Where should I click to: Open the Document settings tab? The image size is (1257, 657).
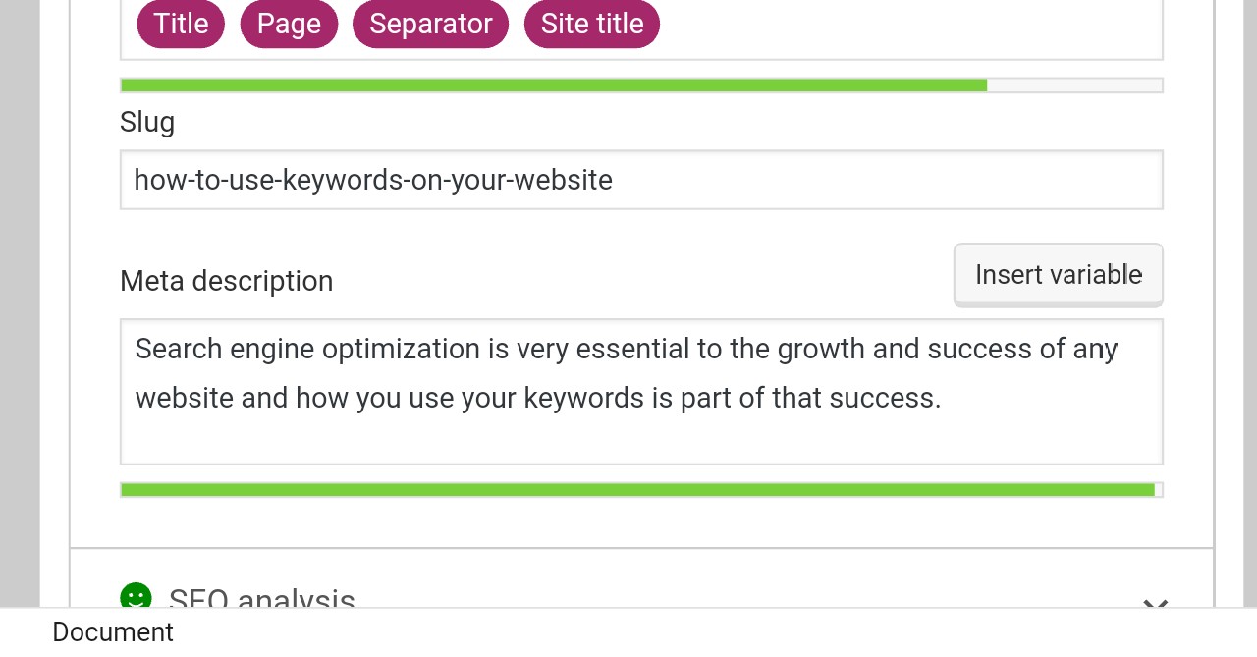(112, 631)
